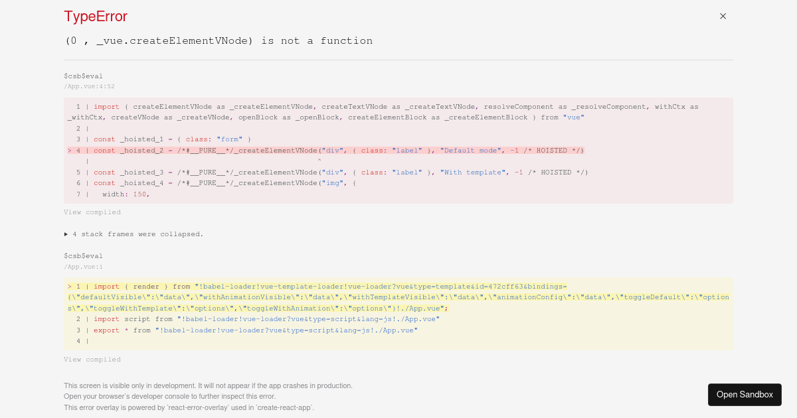Click the create-react-app footer note
The image size is (797, 418).
point(188,407)
